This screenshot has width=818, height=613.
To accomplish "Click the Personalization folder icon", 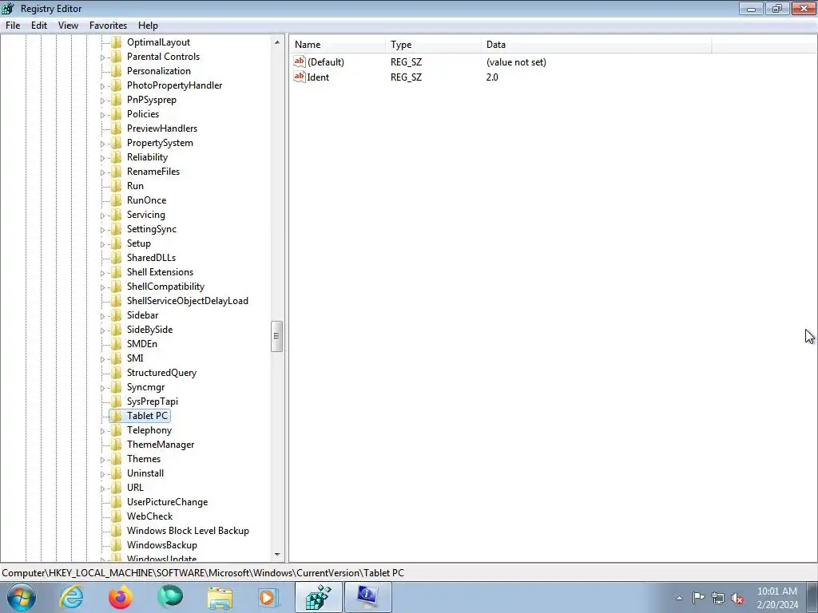I will (117, 71).
